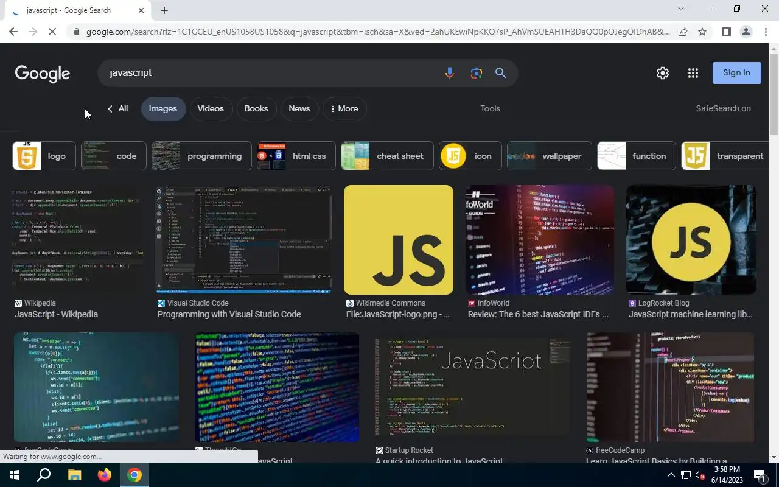Open Startup Rocket JavaScript image

(472, 387)
